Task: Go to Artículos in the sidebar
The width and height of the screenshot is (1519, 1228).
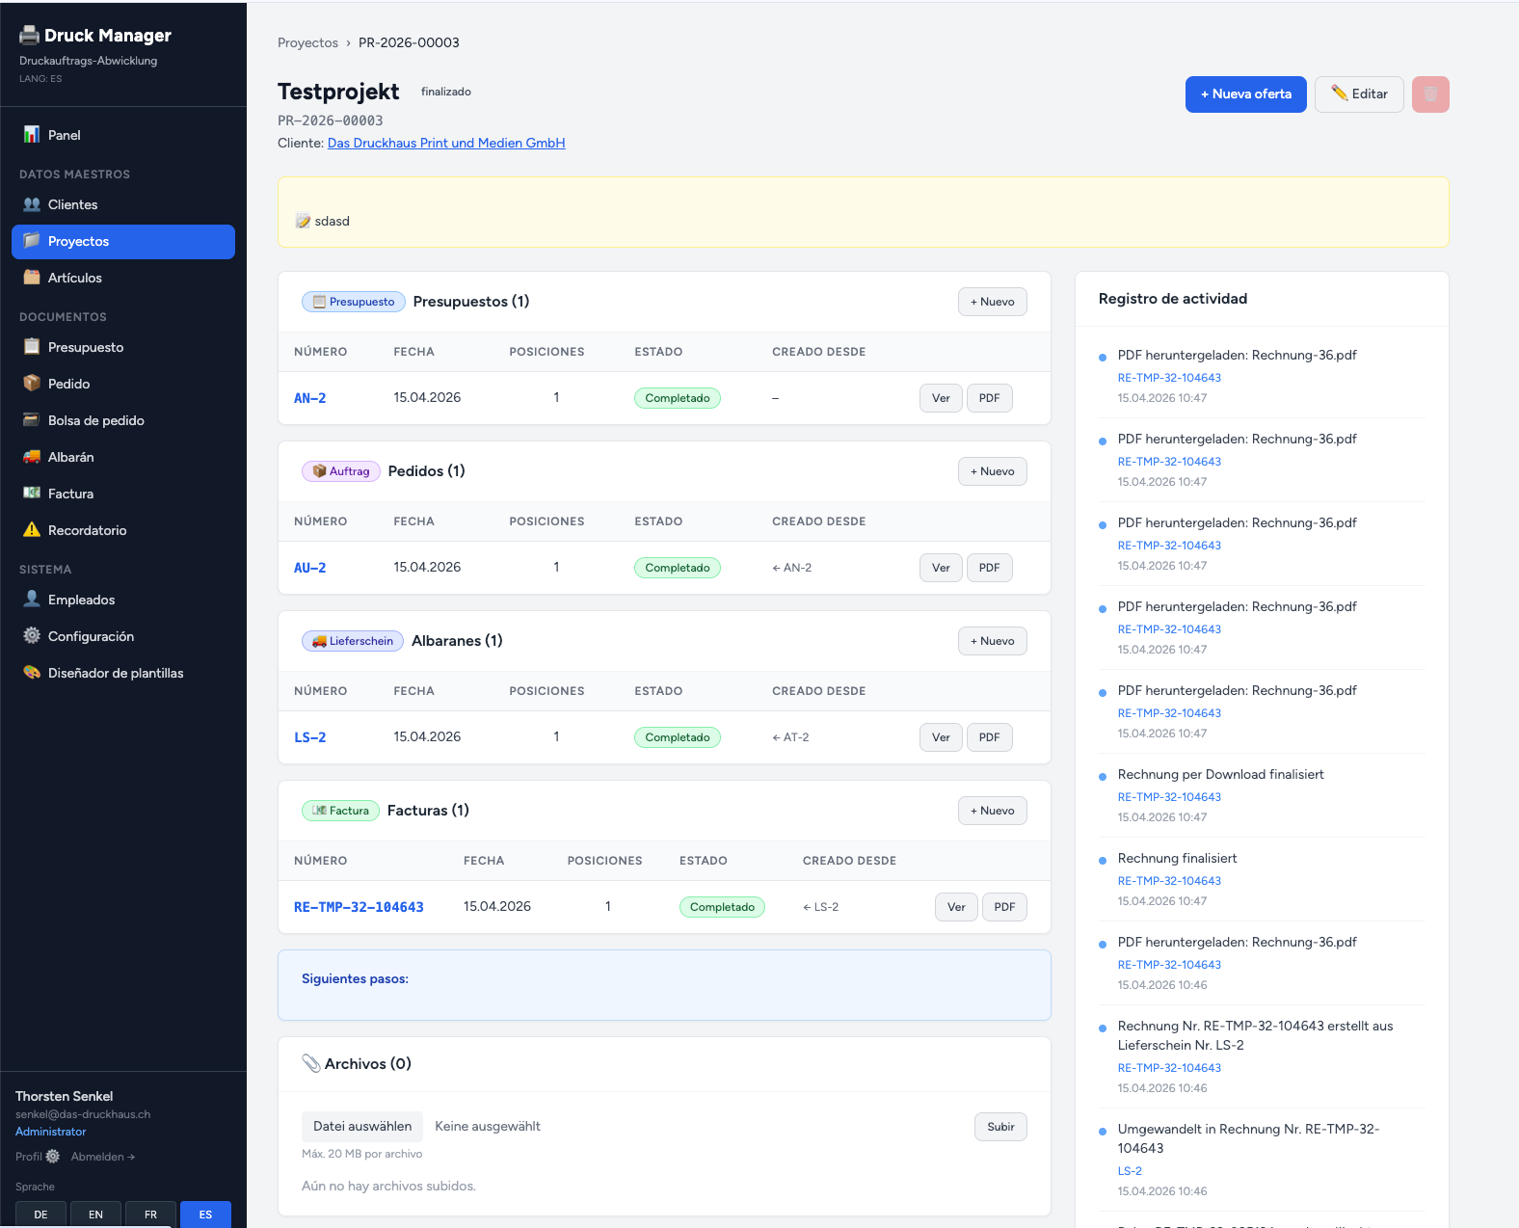Action: tap(74, 278)
